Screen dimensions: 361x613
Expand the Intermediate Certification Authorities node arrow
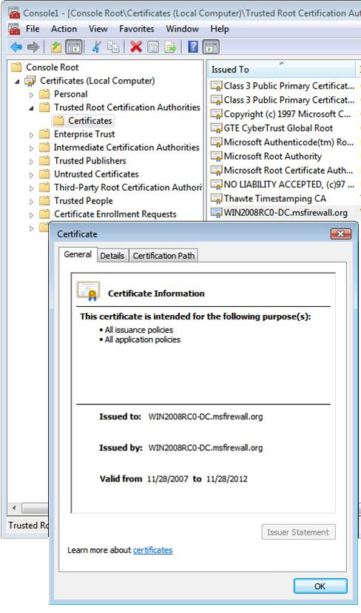pyautogui.click(x=32, y=148)
